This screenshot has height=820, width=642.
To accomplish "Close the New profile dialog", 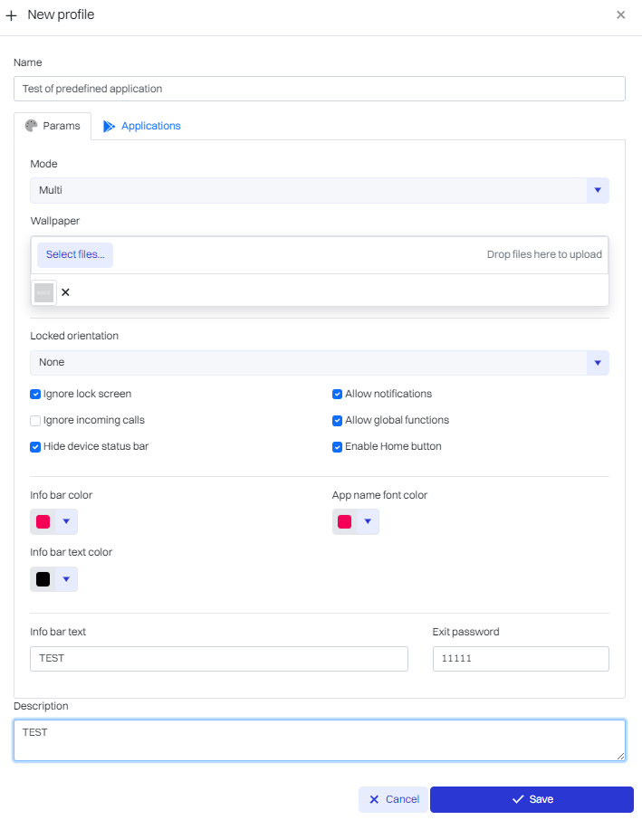I will coord(620,14).
